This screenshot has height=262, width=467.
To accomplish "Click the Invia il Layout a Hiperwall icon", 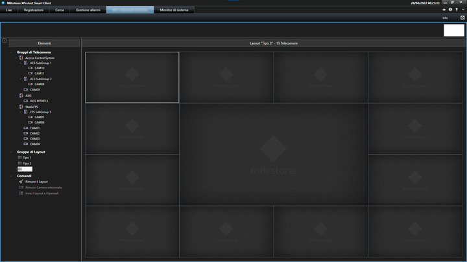I will (x=21, y=193).
